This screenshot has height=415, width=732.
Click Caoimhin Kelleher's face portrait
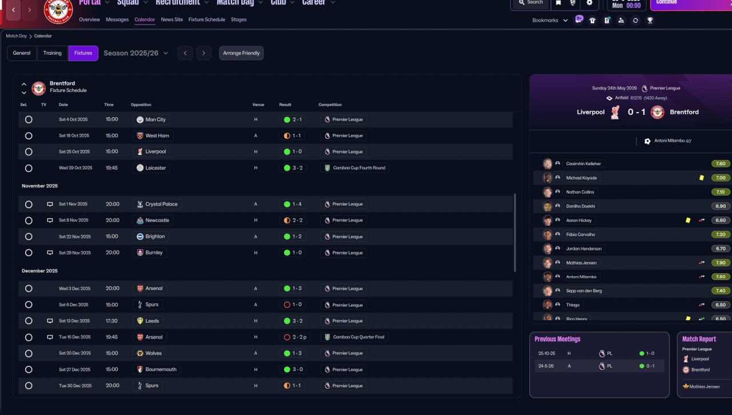tap(547, 163)
